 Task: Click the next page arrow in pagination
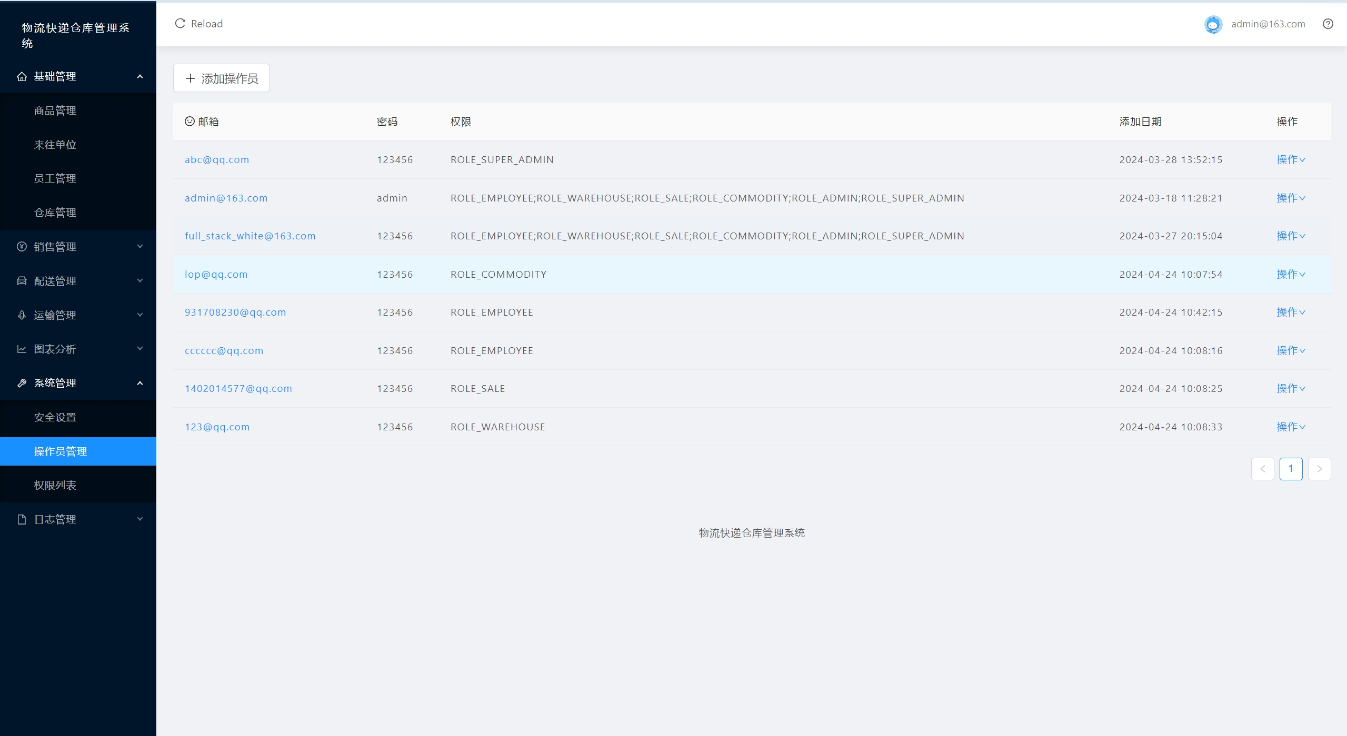[1319, 469]
